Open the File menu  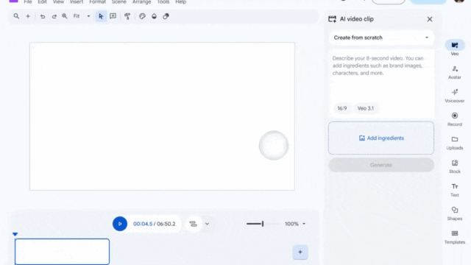[28, 1]
